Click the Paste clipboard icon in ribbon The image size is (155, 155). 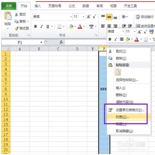tap(8, 16)
